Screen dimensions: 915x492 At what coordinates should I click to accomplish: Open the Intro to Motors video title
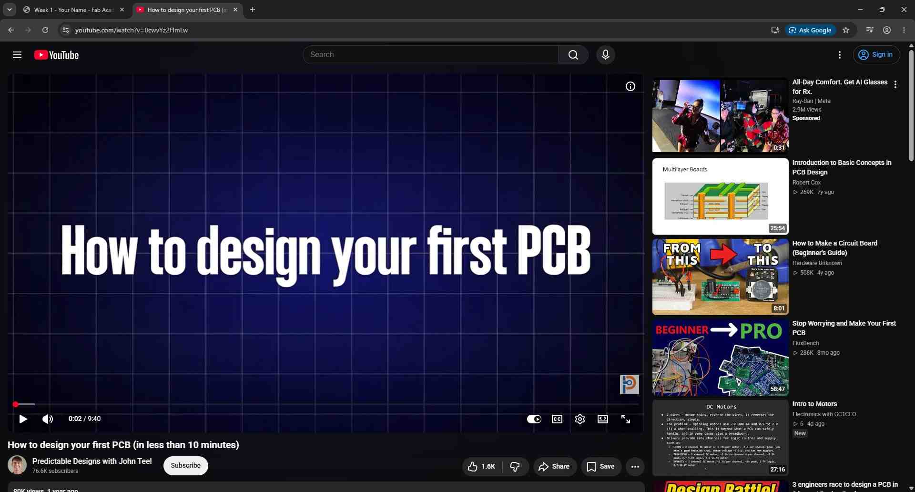pyautogui.click(x=814, y=404)
